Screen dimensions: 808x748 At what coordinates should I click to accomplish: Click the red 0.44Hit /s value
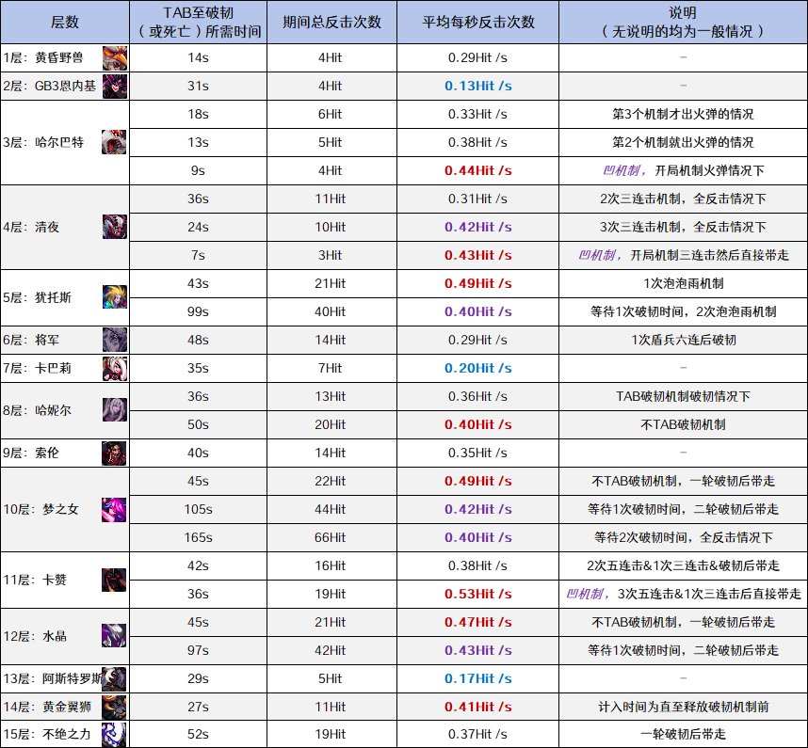477,171
